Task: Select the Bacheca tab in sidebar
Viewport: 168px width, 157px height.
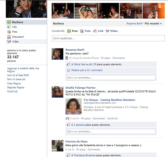Action: pyautogui.click(x=26, y=22)
